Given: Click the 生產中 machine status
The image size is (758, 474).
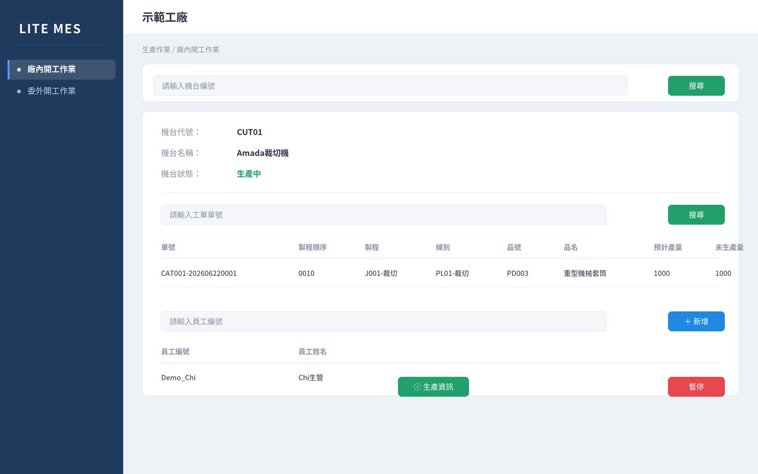Looking at the screenshot, I should [x=249, y=174].
